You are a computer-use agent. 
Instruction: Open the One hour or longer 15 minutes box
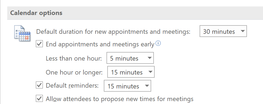click(x=131, y=72)
